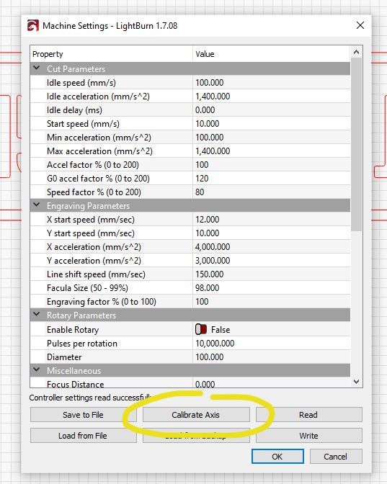Viewport: 387px width, 484px height.
Task: Toggle the Enable Rotary switch
Action: point(201,329)
